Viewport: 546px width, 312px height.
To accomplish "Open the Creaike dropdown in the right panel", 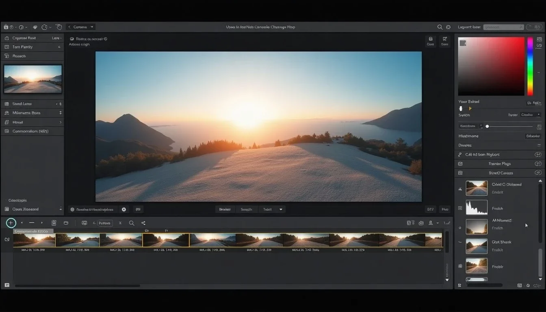I will [x=530, y=115].
